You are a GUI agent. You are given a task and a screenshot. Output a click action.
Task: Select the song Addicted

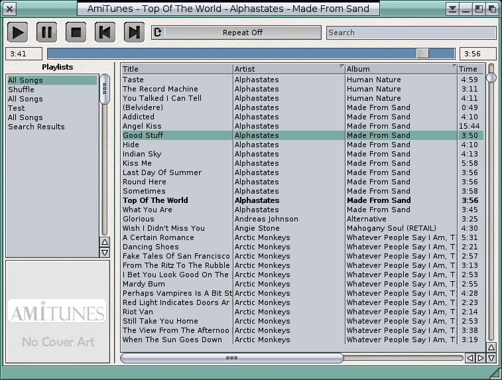[x=302, y=117]
